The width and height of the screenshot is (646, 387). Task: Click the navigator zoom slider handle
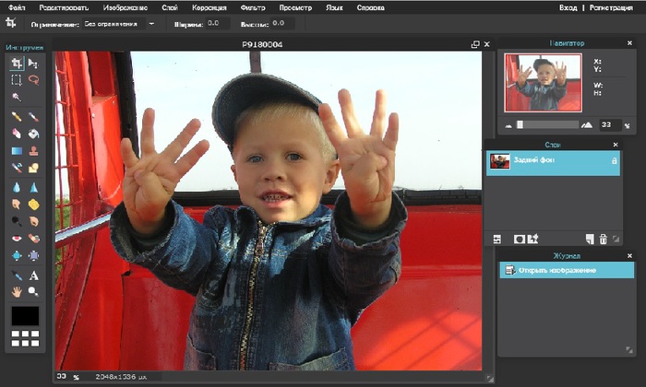pos(520,124)
